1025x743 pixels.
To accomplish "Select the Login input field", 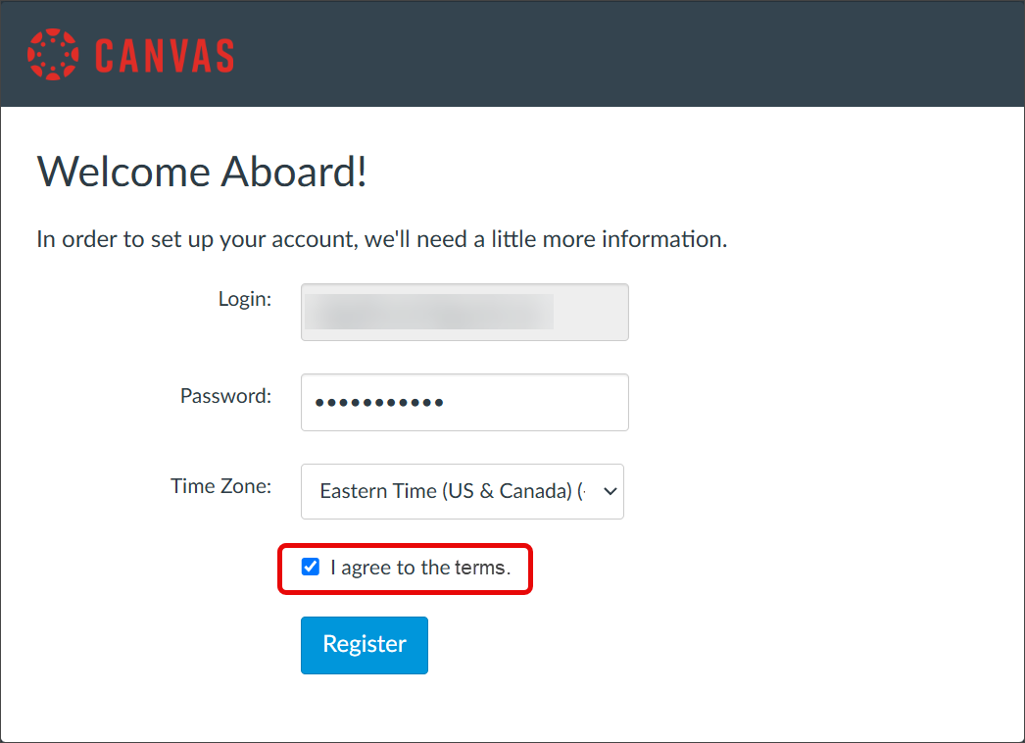I will [464, 312].
